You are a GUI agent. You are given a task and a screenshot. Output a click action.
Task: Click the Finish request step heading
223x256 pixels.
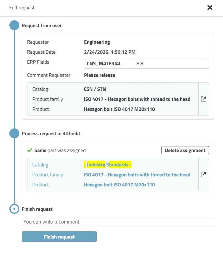(x=37, y=209)
